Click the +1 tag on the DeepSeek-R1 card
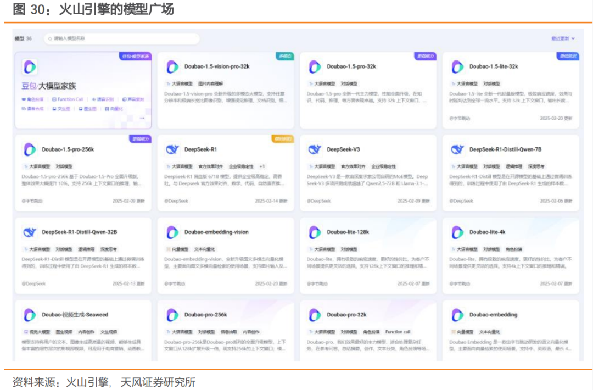593x390 pixels. coord(262,166)
